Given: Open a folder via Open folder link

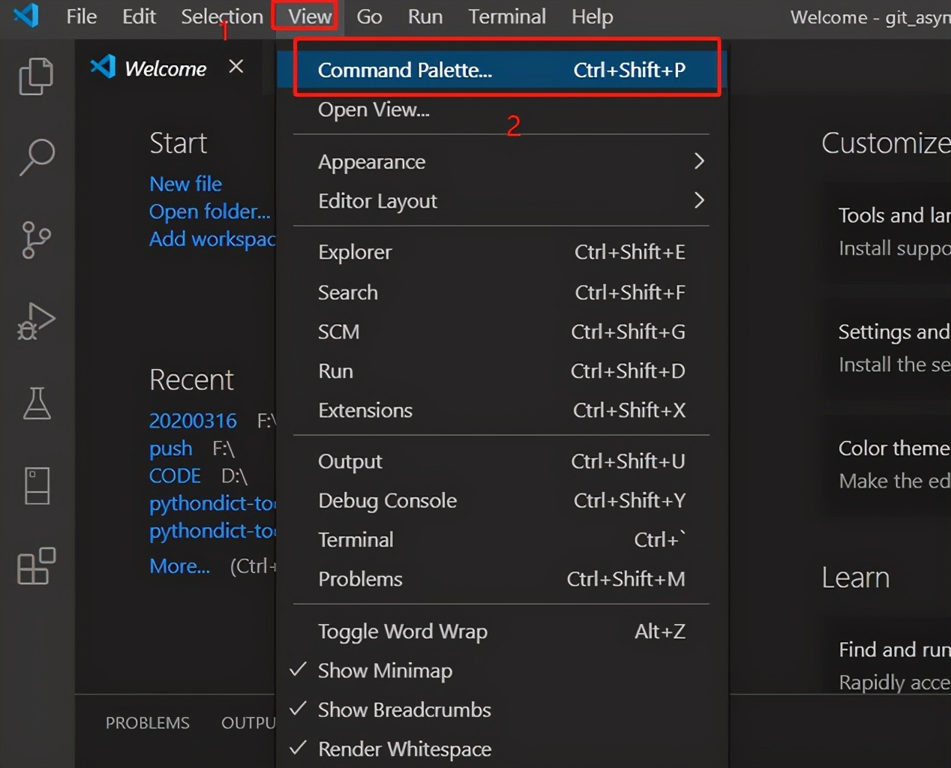Looking at the screenshot, I should pos(210,211).
